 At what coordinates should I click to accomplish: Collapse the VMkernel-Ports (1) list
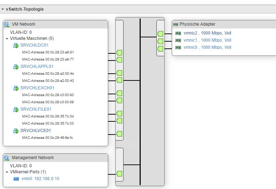tap(7, 172)
